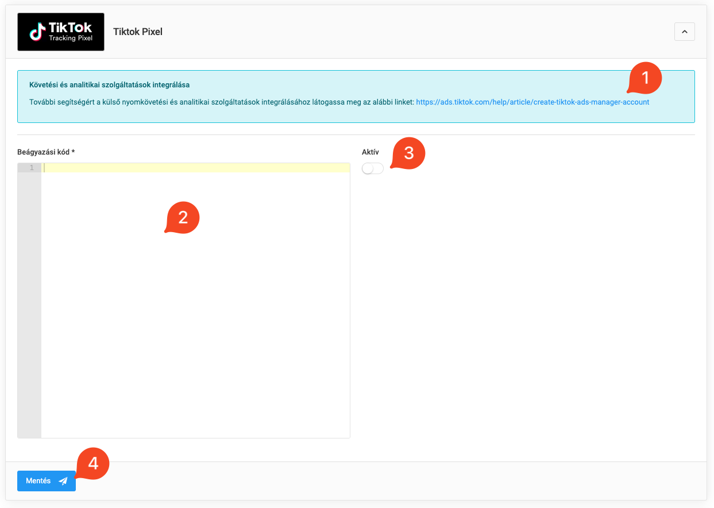This screenshot has width=714, height=508.
Task: Click the red marker numbered 1
Action: point(645,78)
